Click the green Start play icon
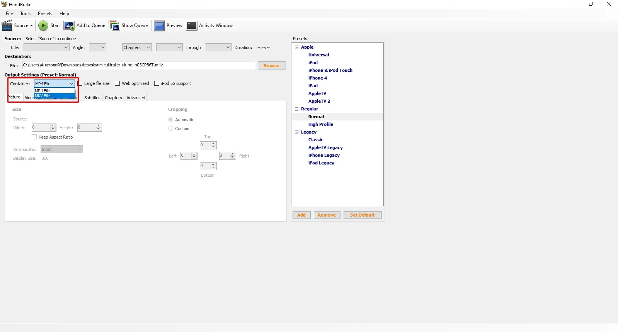 43,25
